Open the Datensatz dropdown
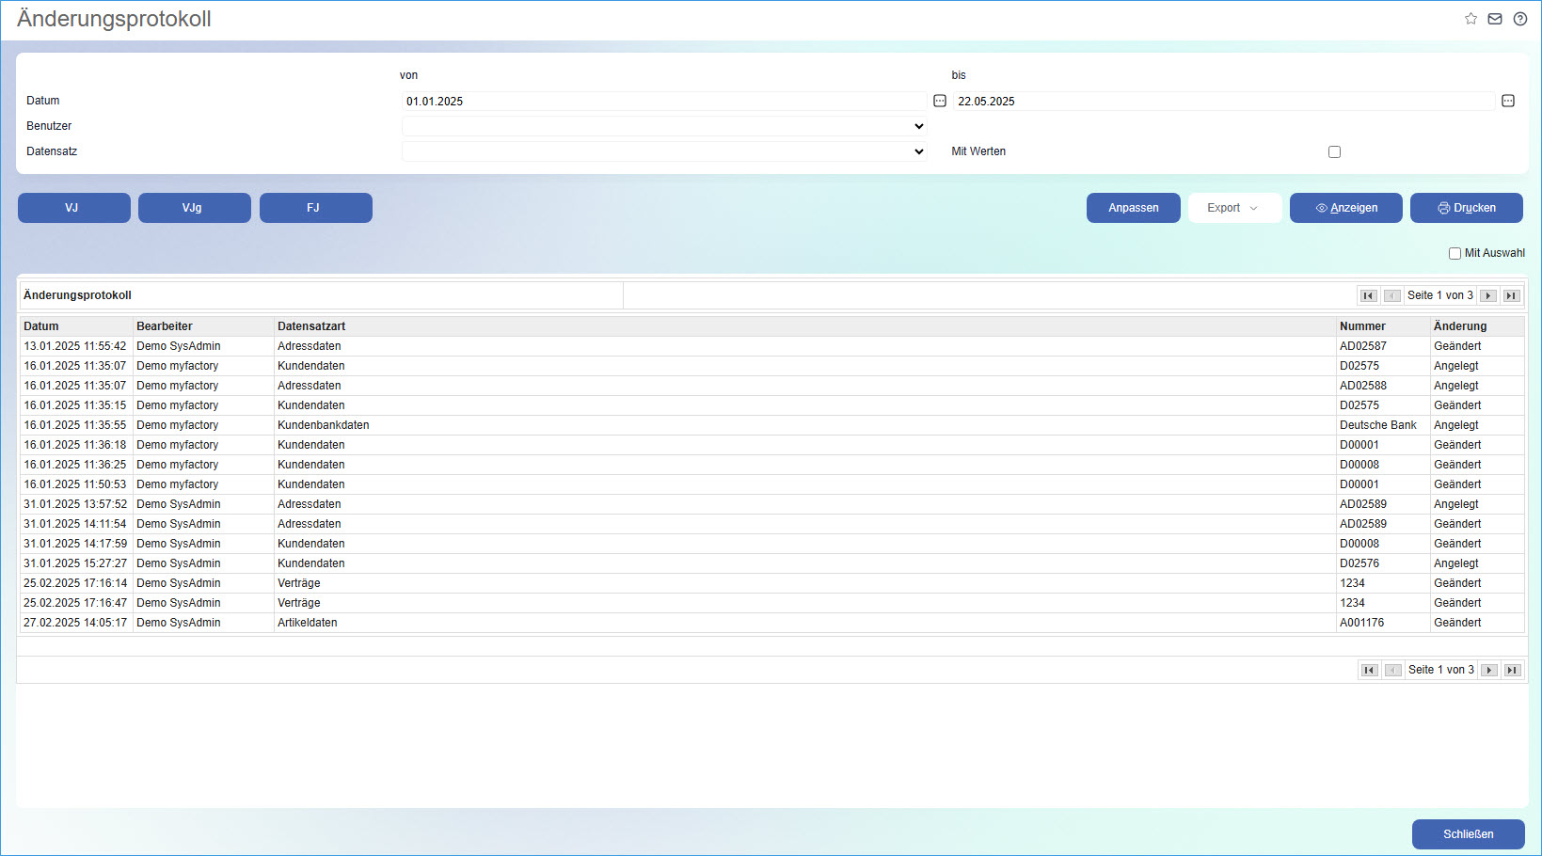Image resolution: width=1542 pixels, height=856 pixels. click(664, 151)
